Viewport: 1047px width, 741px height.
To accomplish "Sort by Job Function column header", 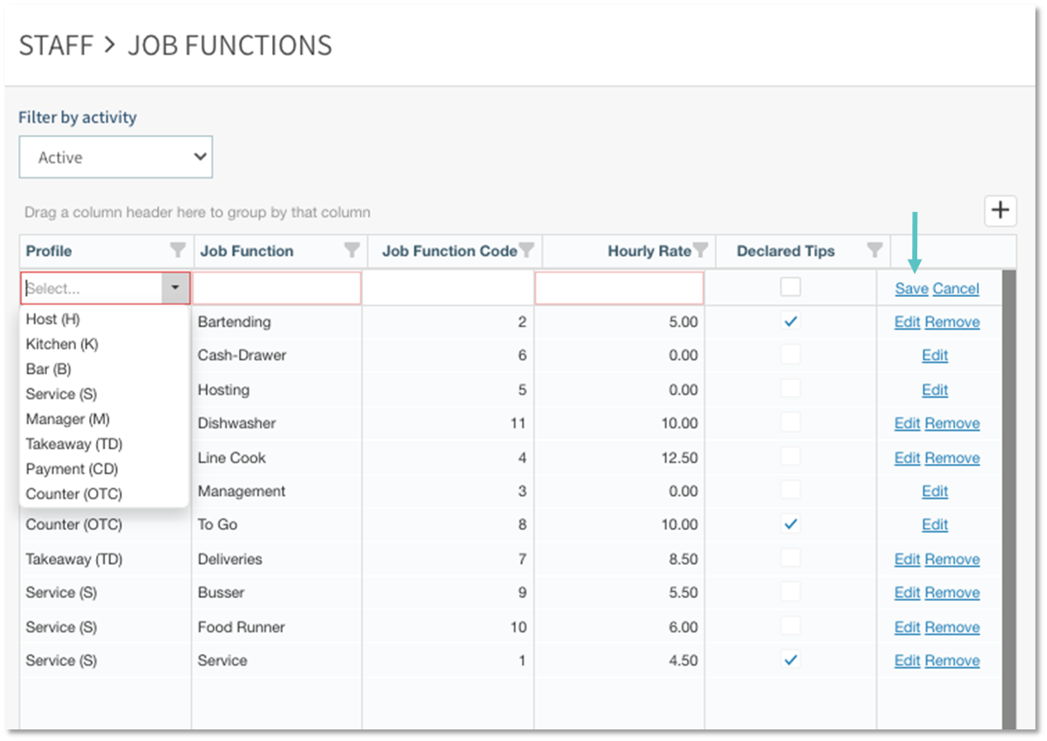I will 246,251.
